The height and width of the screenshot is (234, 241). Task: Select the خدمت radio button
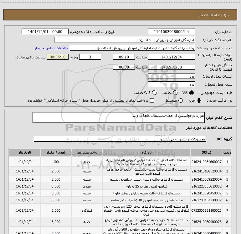pos(175,93)
